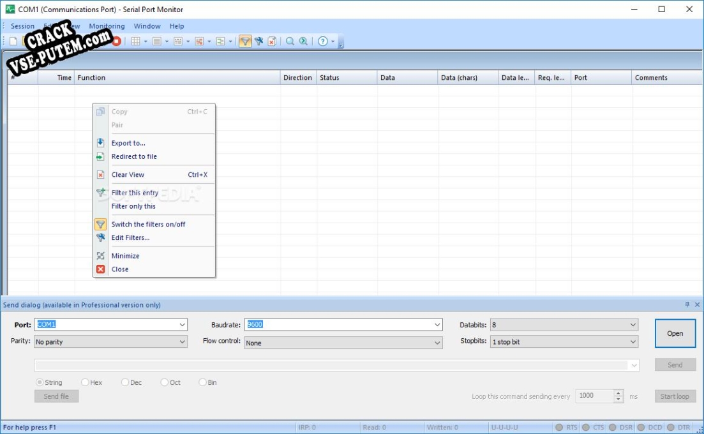The image size is (704, 434).
Task: Choose Redirect to file in context menu
Action: pyautogui.click(x=154, y=156)
